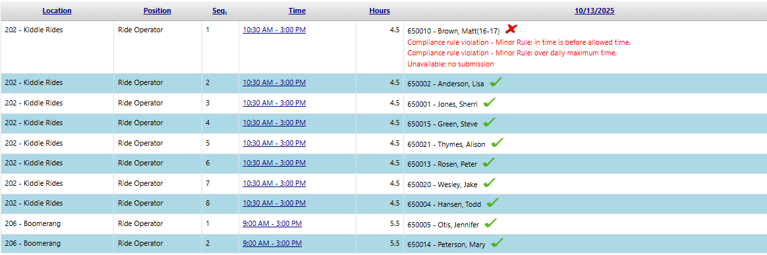
Task: Open the 9:00 AM time link for Boomerang seq 1
Action: pyautogui.click(x=272, y=223)
